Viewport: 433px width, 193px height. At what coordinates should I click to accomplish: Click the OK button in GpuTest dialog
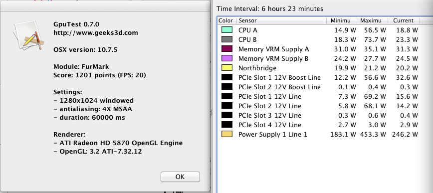[180, 177]
